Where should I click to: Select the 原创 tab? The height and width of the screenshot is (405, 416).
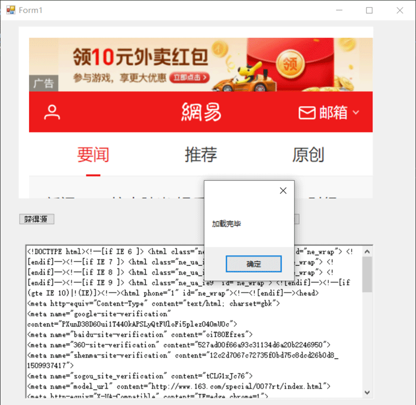point(308,155)
